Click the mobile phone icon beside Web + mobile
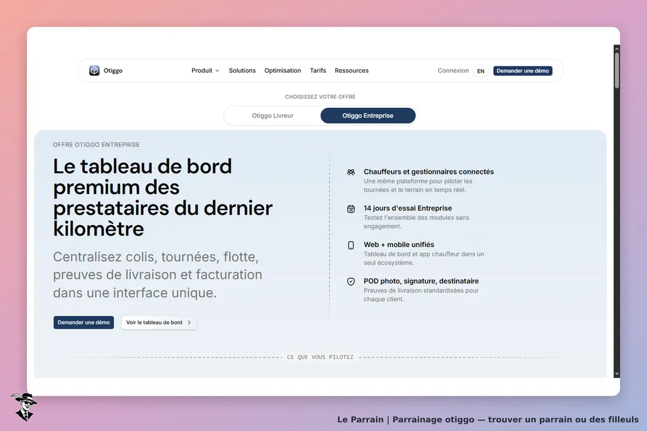This screenshot has height=431, width=647. pos(351,245)
